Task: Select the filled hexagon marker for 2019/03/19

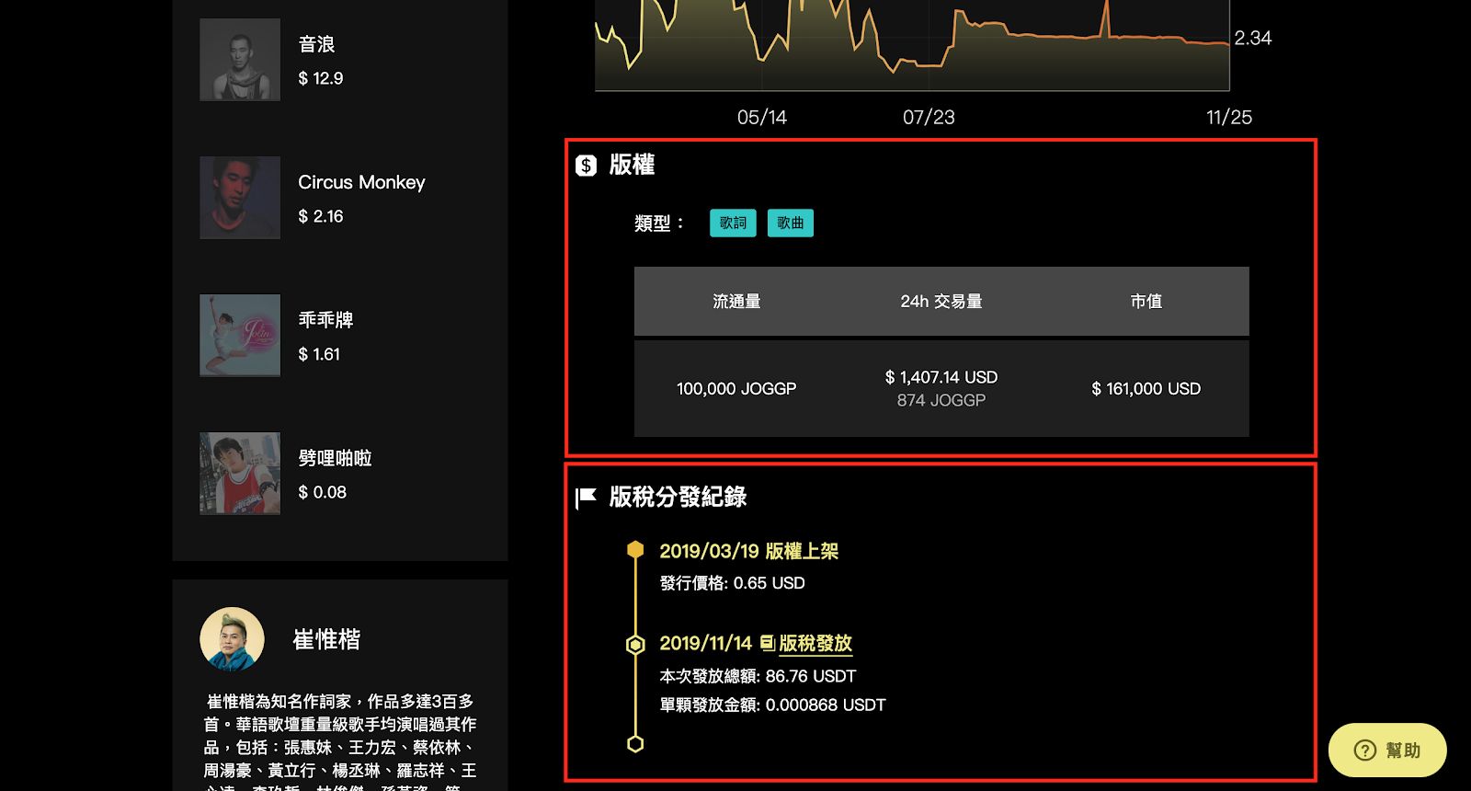Action: (x=635, y=550)
